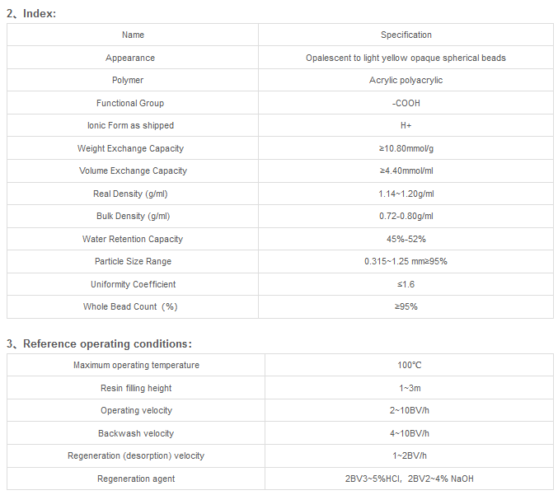The image size is (558, 495).
Task: Click the "Specification" column header
Action: click(x=406, y=35)
